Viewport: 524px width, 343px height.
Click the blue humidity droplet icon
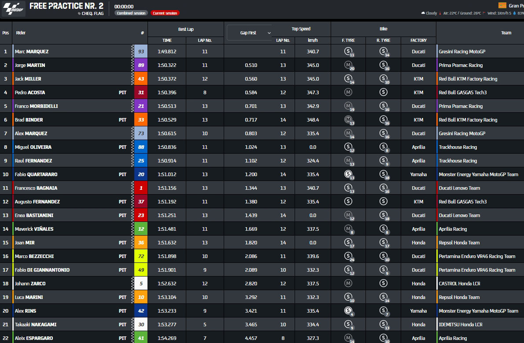514,13
